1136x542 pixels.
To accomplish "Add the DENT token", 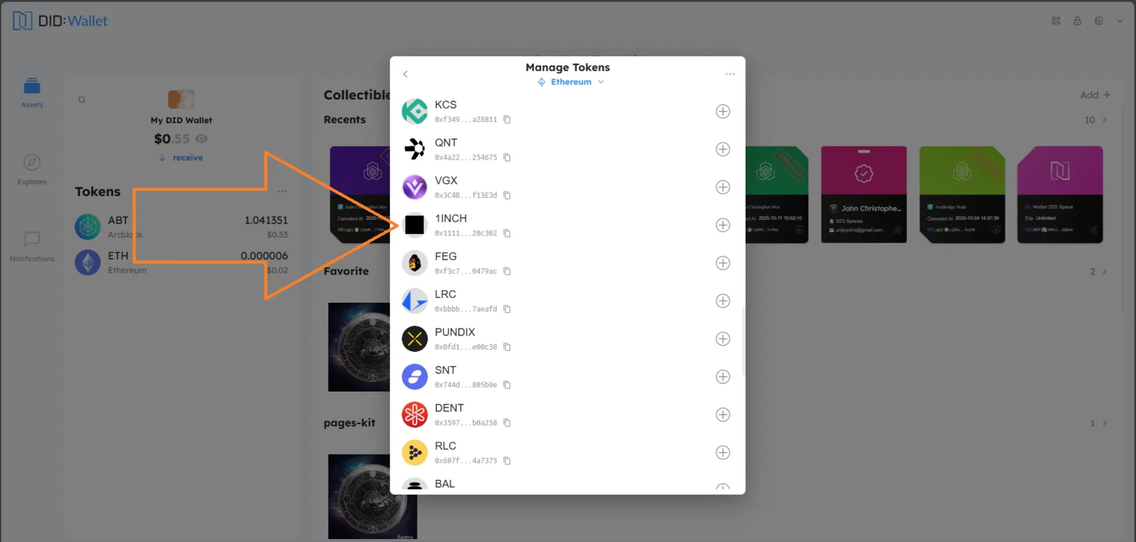I will (x=723, y=415).
